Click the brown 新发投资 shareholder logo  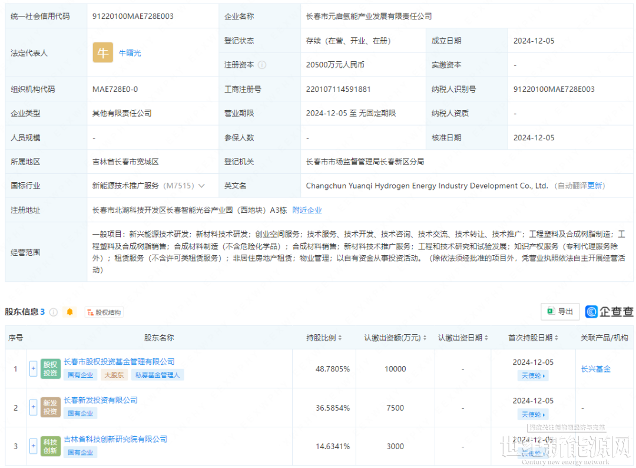click(51, 407)
